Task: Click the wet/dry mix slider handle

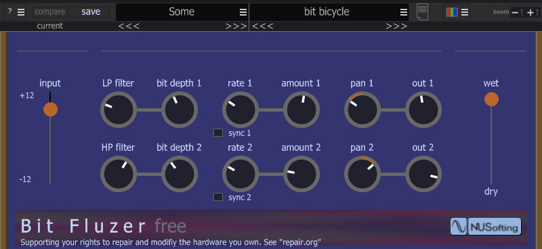Action: coord(491,99)
